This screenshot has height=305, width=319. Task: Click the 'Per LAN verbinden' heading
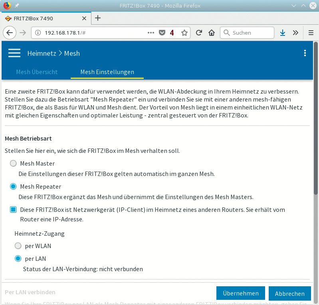pyautogui.click(x=30, y=292)
